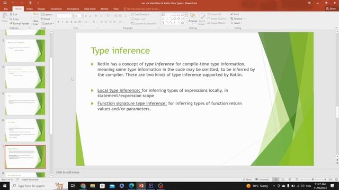The width and height of the screenshot is (339, 190).
Task: Open File Explorer from taskbar
Action: pos(93,186)
